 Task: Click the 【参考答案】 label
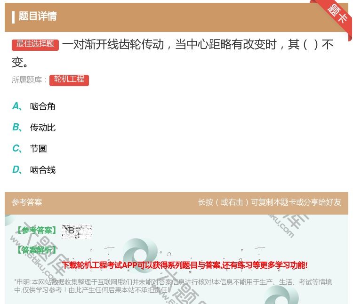click(36, 230)
